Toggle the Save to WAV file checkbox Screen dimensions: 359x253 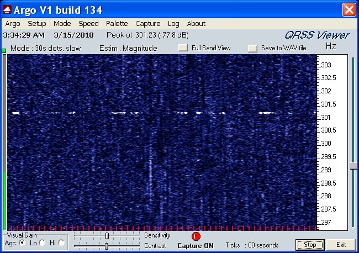pyautogui.click(x=252, y=48)
